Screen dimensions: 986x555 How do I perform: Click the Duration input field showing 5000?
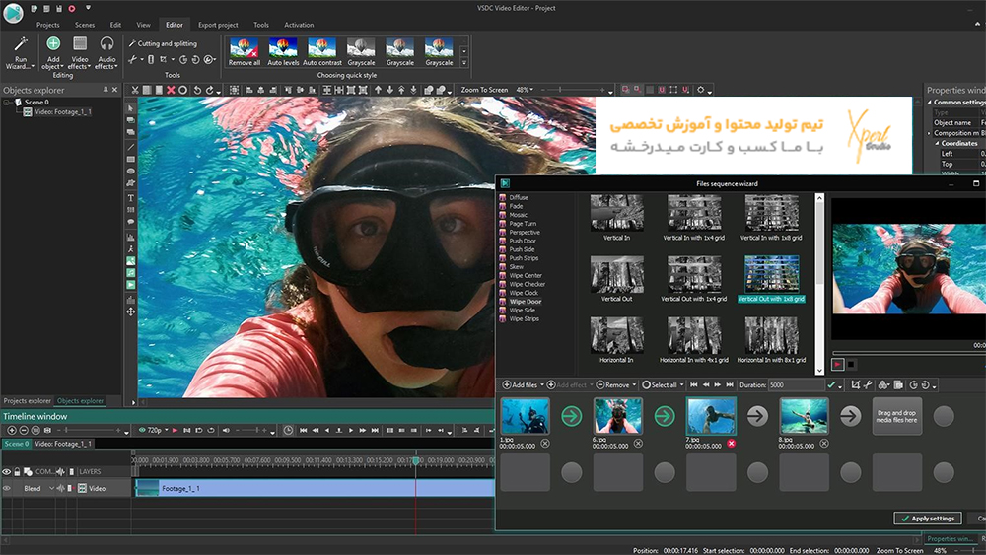pyautogui.click(x=796, y=384)
